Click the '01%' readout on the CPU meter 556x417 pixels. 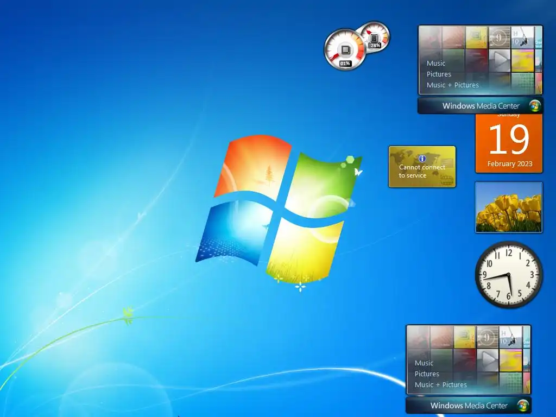tap(345, 64)
